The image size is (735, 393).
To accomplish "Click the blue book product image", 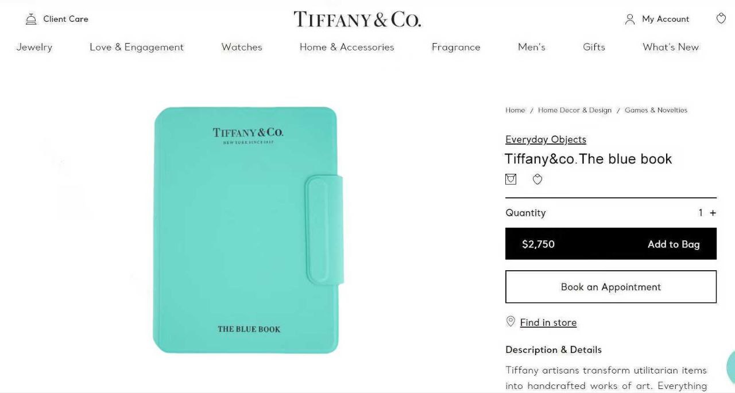I will click(248, 229).
